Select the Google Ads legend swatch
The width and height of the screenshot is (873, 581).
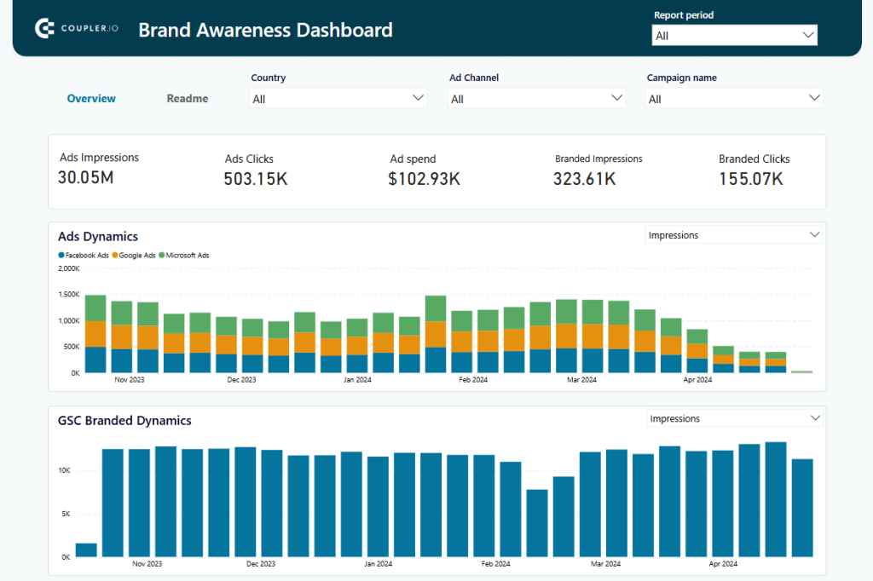pos(115,256)
